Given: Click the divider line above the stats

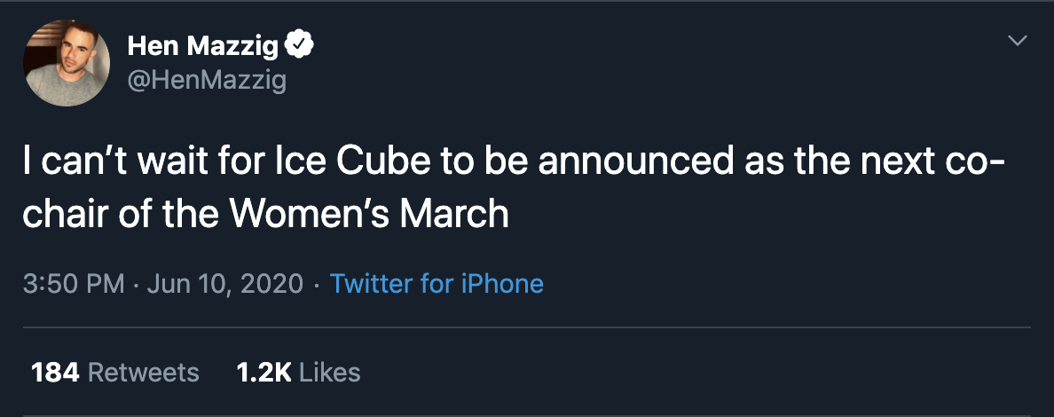Looking at the screenshot, I should pyautogui.click(x=527, y=327).
